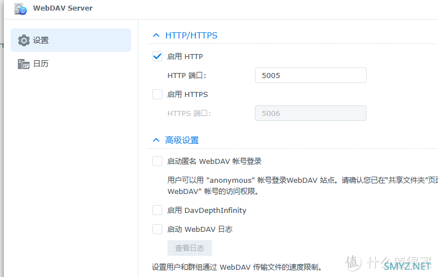Viewport: 438px width, 277px height.
Task: Switch to the 日历 sidebar tab
Action: tap(71, 64)
